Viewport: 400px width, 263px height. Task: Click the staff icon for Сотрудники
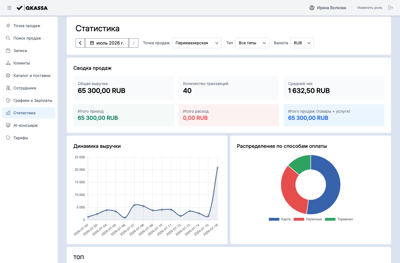8,88
